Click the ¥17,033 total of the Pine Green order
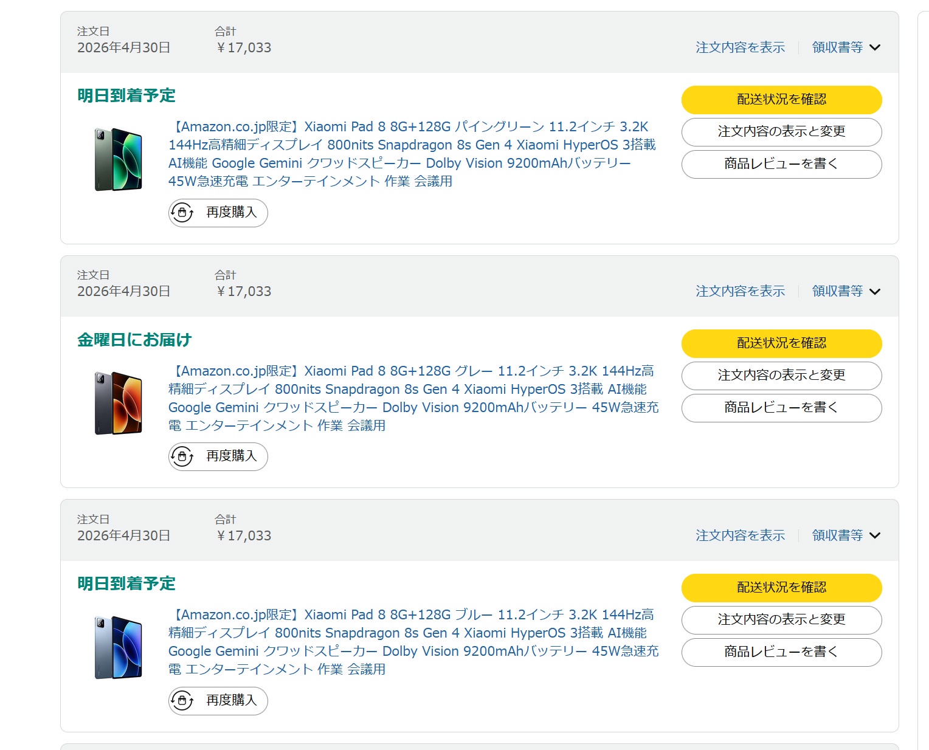 pos(244,47)
